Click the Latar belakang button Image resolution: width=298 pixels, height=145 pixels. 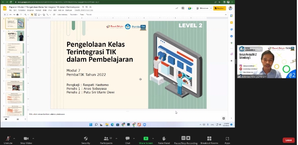click(62, 15)
